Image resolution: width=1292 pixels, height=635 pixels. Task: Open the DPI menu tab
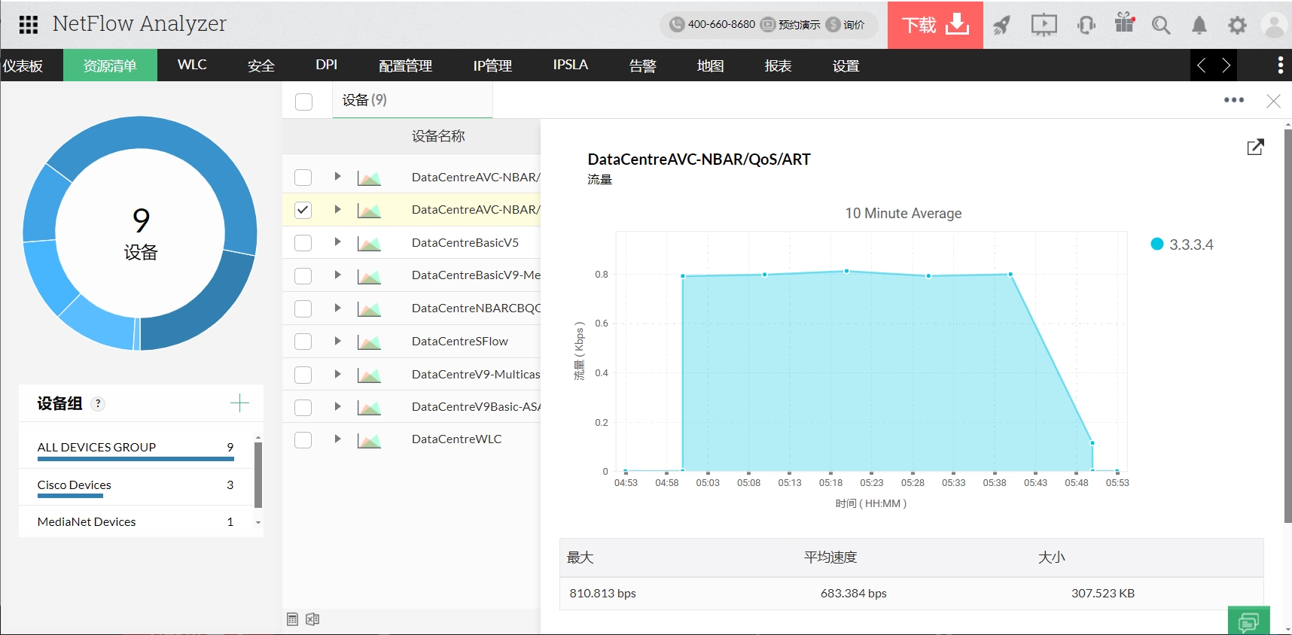coord(326,65)
